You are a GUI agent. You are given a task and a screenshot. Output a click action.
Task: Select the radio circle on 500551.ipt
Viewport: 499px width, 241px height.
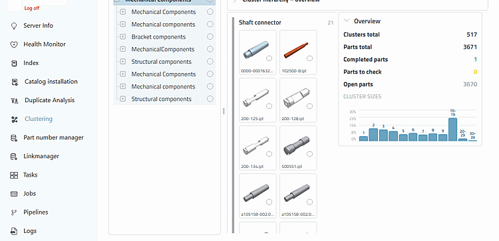309,154
